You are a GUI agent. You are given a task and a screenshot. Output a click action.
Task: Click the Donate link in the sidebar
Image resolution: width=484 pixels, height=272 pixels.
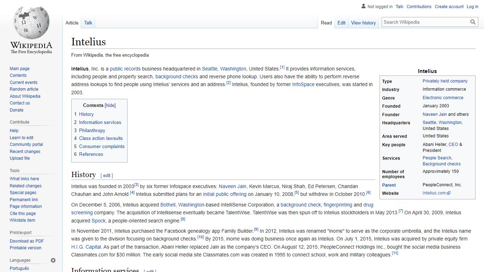point(16,110)
